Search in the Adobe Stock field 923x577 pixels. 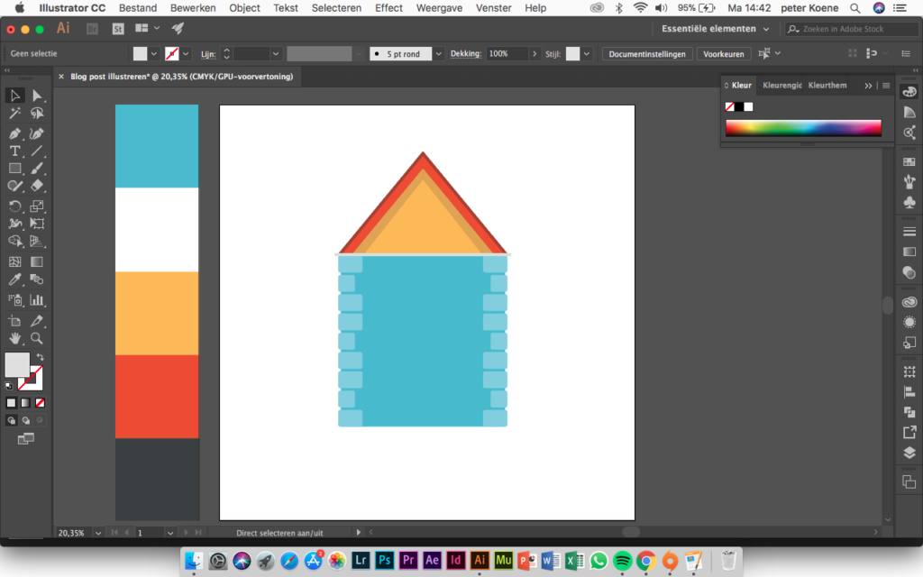tap(851, 29)
